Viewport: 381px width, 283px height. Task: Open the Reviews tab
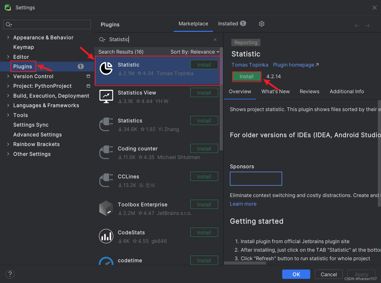tap(310, 91)
